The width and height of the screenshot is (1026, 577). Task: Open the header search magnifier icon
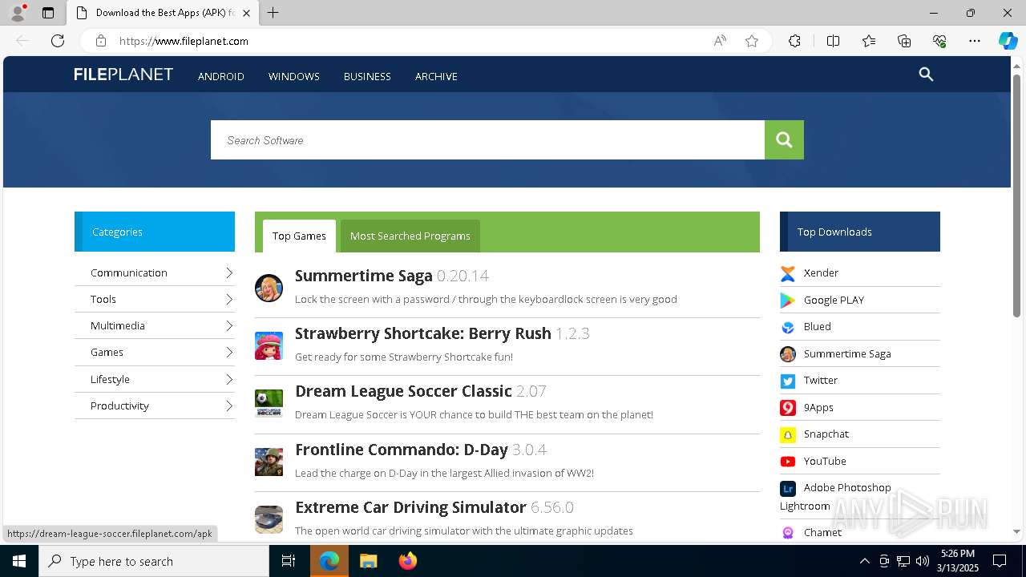tap(926, 75)
